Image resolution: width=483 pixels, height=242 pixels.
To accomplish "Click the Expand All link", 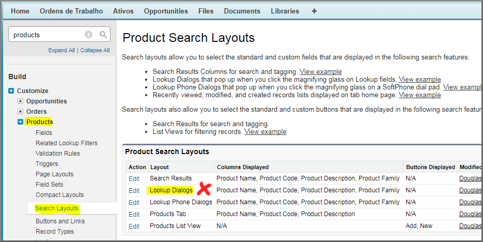I will pyautogui.click(x=61, y=50).
